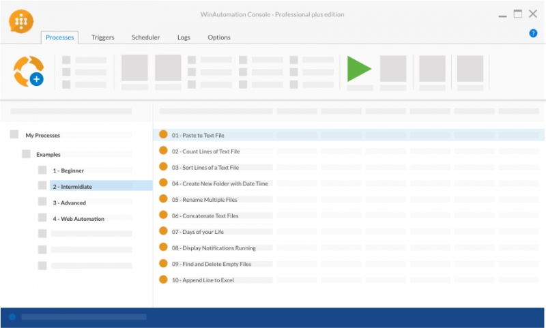Screen dimensions: 546x328
Task: Go to the Logs tab
Action: click(184, 38)
